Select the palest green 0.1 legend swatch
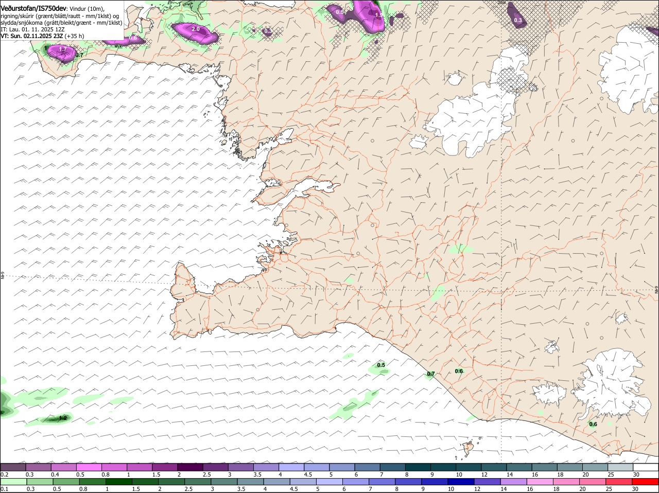The image size is (659, 493). tap(13, 481)
